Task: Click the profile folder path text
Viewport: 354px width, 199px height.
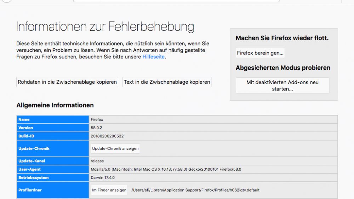Action: [x=195, y=190]
